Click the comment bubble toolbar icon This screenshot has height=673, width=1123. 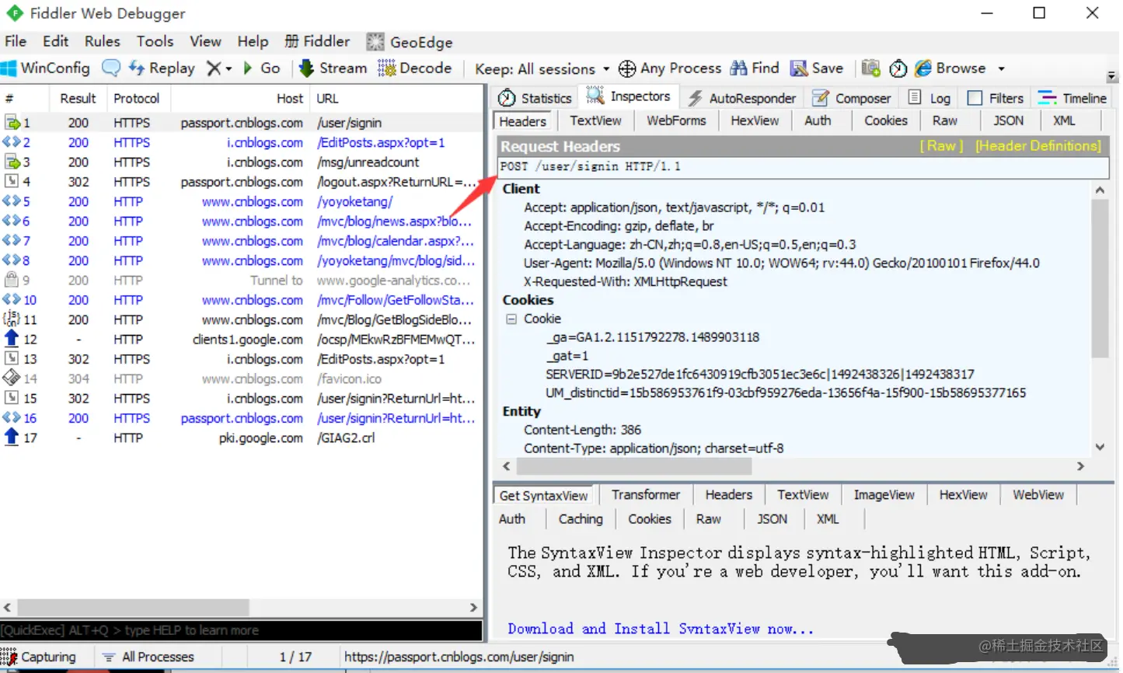[111, 68]
